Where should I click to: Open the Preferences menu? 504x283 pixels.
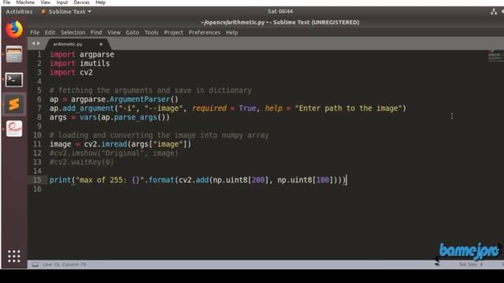pyautogui.click(x=205, y=32)
